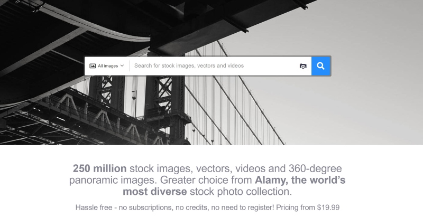Click the '250 million' bold text
423x217 pixels.
tap(99, 168)
